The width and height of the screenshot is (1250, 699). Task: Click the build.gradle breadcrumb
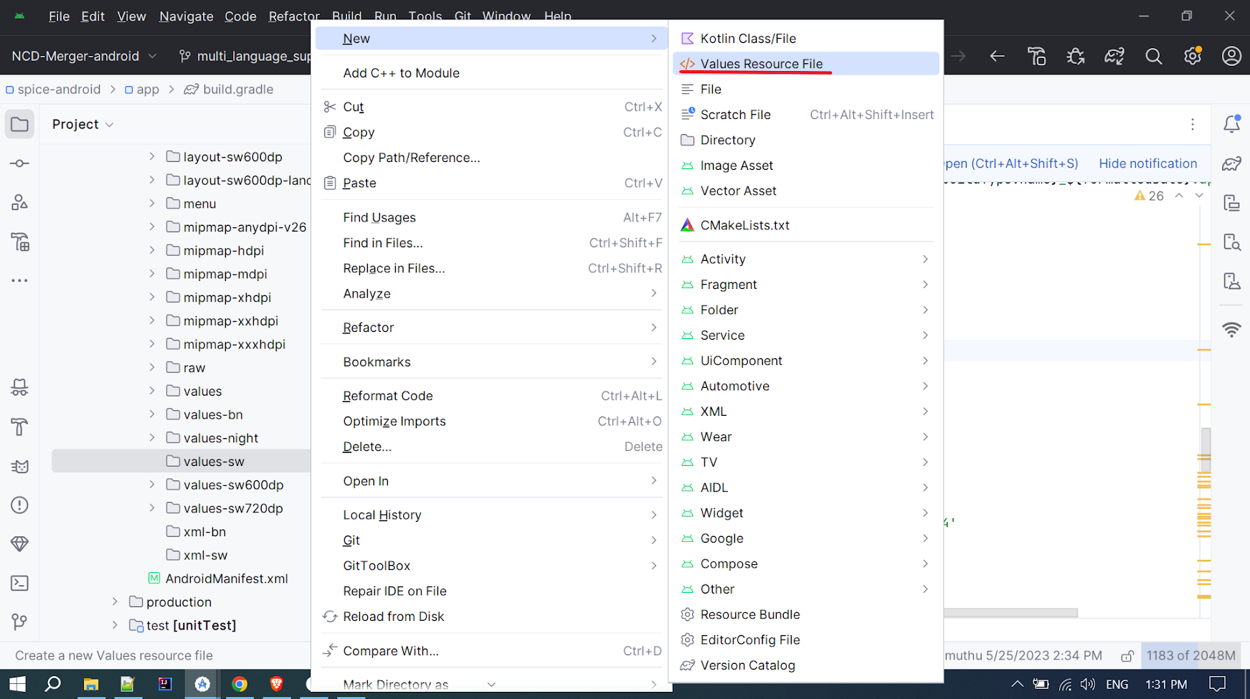[237, 90]
